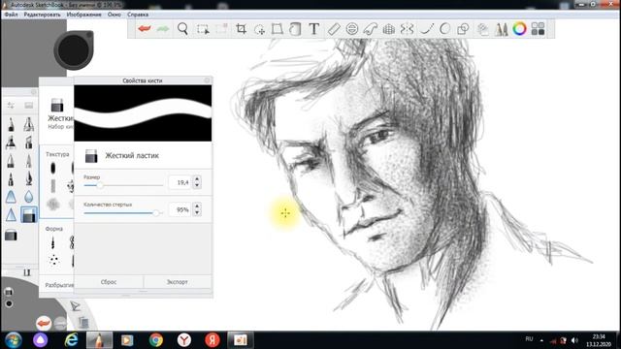Click the Экспорт export button
Screen dimensions: 621x349
point(178,282)
